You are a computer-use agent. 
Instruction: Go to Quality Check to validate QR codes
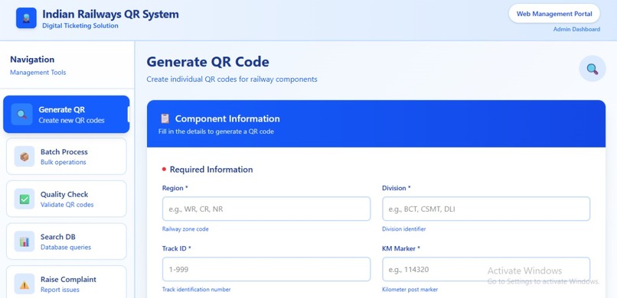pos(66,199)
